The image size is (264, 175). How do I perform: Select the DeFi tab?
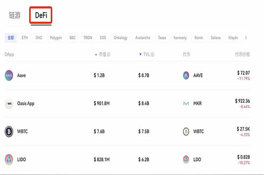click(x=41, y=16)
